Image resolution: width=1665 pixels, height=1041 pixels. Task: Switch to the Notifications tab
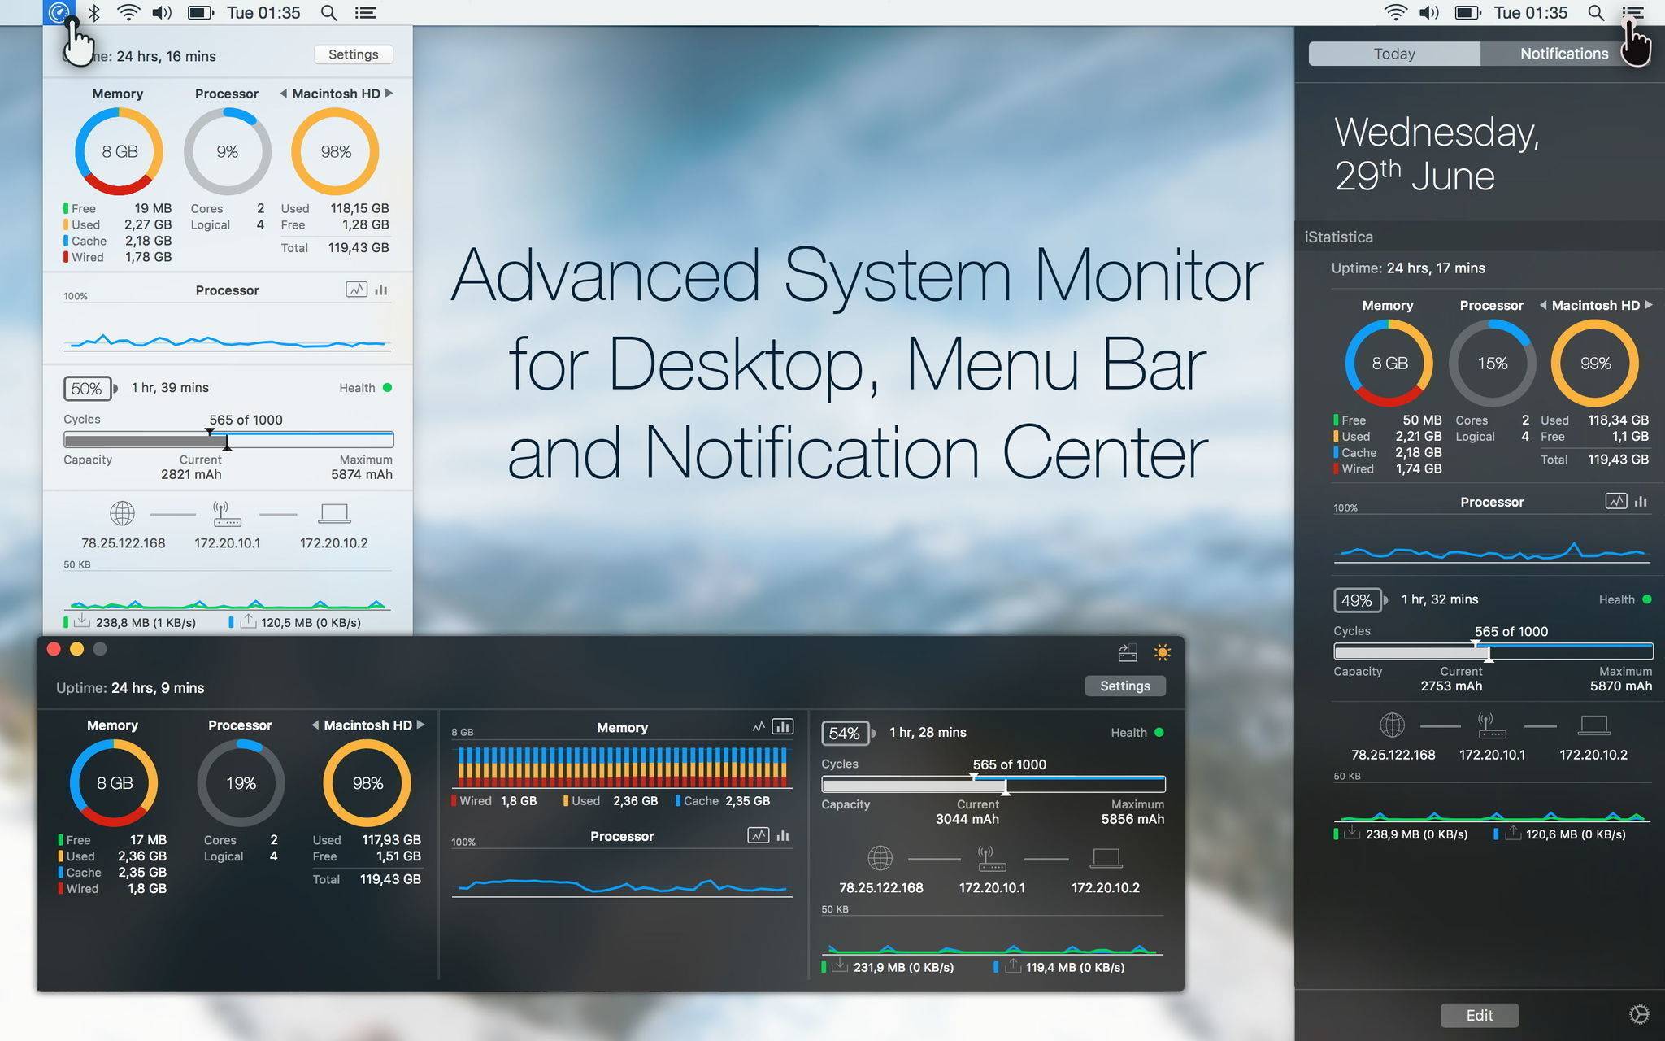click(x=1564, y=54)
